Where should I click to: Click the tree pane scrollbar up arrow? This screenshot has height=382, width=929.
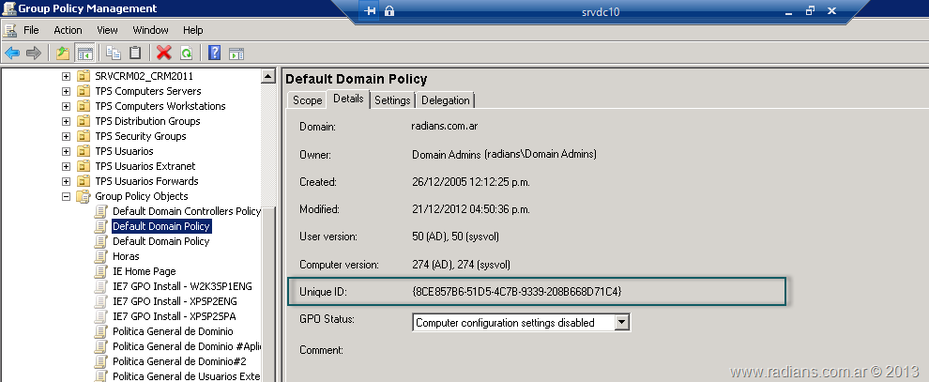coord(267,76)
